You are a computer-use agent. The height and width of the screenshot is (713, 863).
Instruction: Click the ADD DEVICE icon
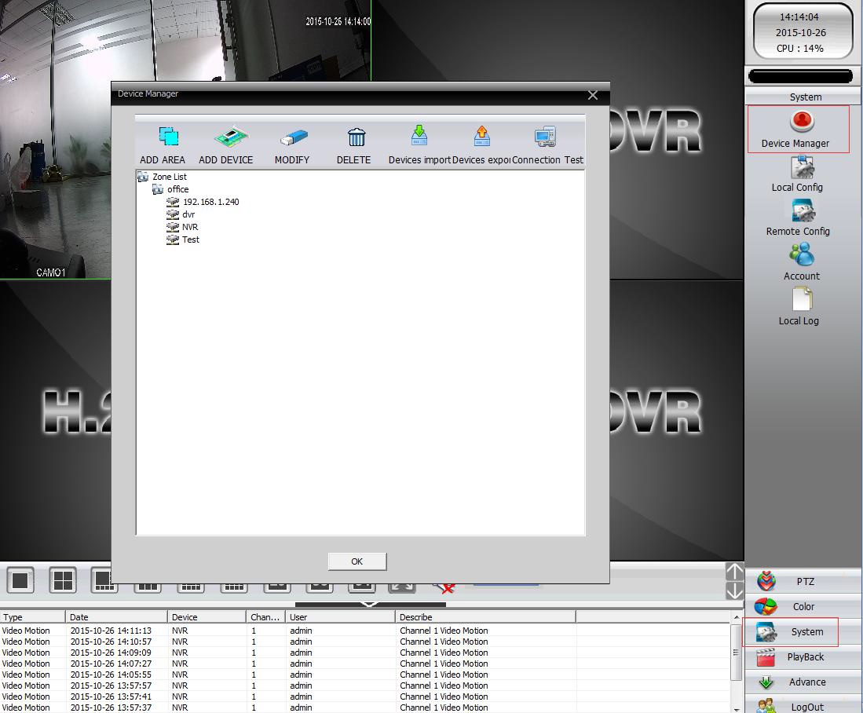(x=231, y=137)
